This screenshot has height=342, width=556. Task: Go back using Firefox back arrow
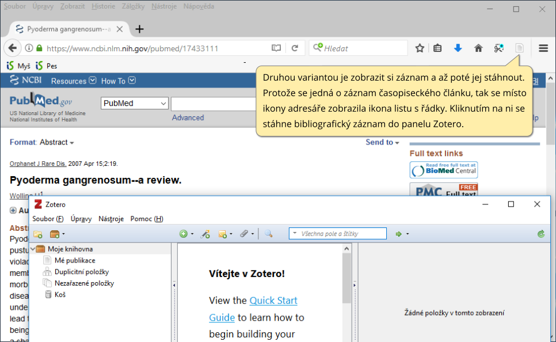click(x=13, y=48)
